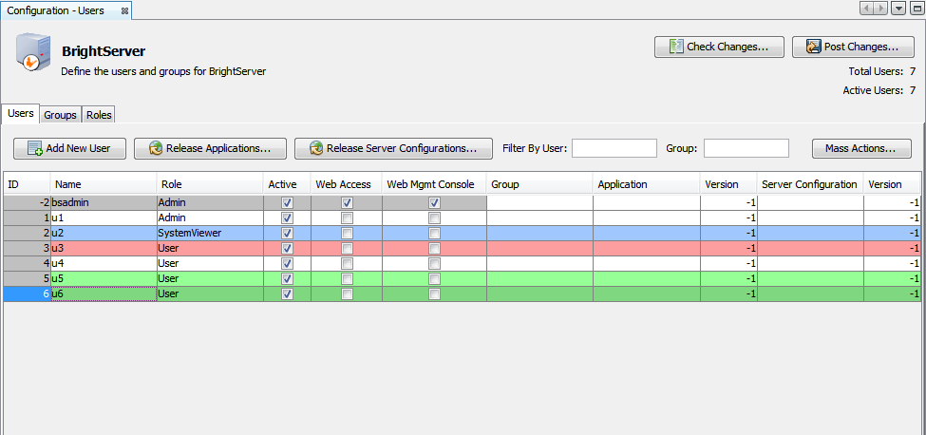Uncheck Active checkbox for user u3

coord(287,249)
